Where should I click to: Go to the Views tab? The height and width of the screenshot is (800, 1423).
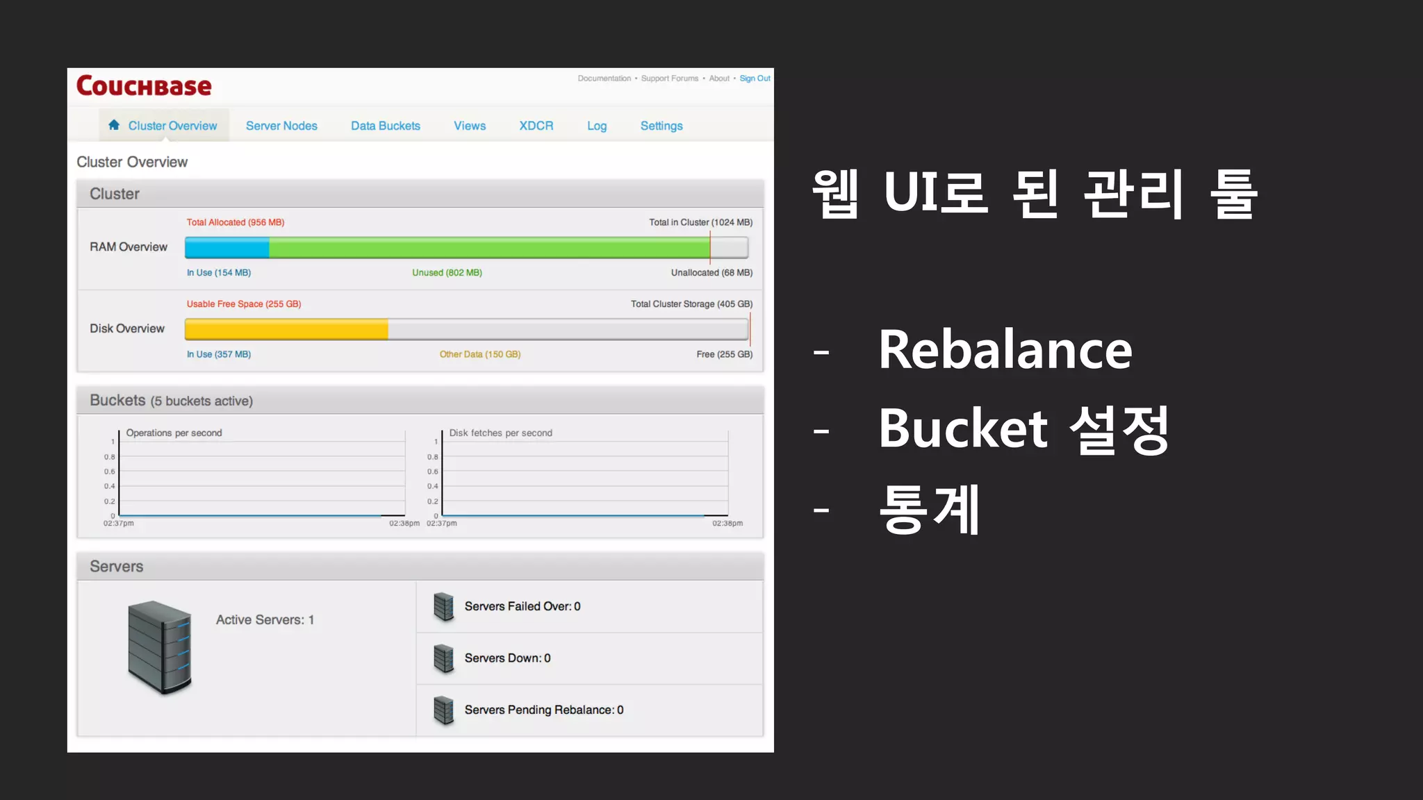[x=470, y=126]
